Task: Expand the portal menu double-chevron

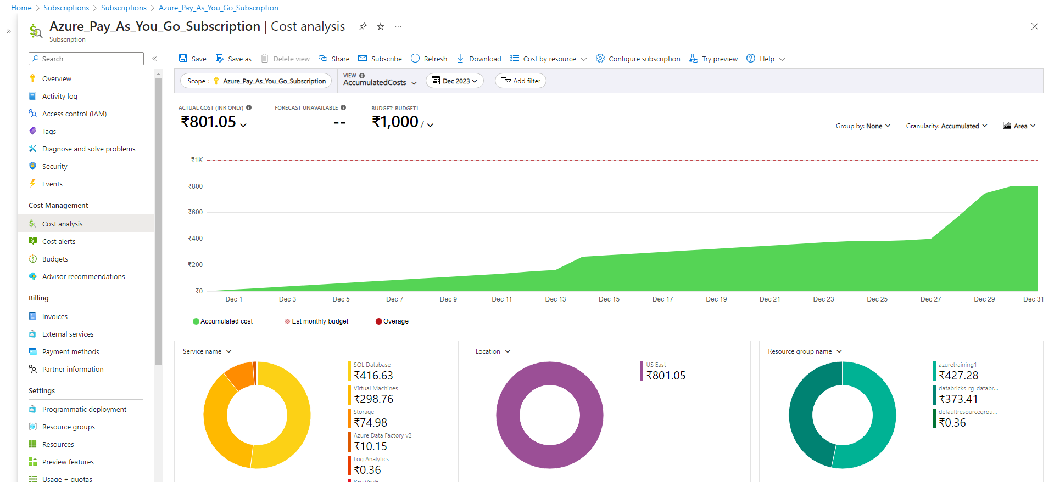Action: pyautogui.click(x=9, y=31)
